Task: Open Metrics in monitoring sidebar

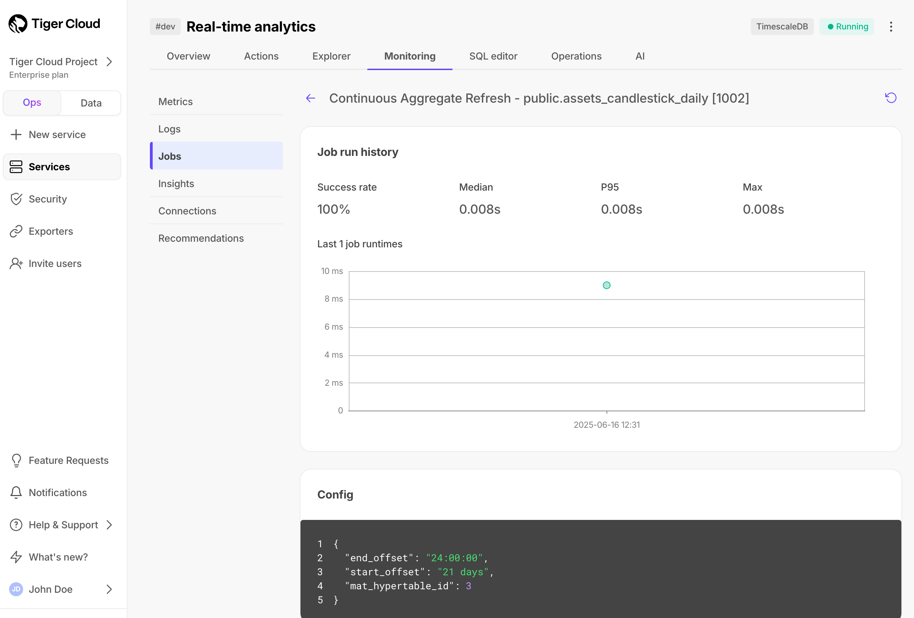Action: point(216,102)
